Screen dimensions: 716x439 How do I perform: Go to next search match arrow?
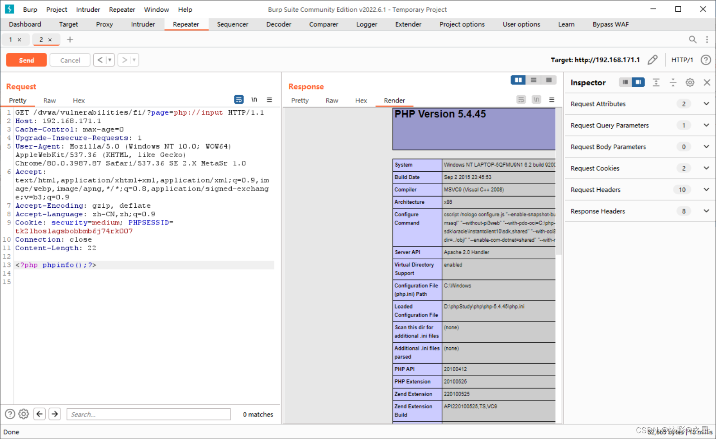coord(55,414)
